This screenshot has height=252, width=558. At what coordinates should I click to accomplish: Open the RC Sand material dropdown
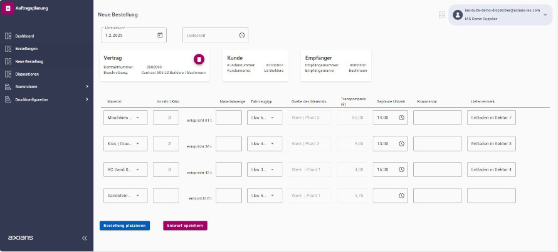click(x=125, y=169)
